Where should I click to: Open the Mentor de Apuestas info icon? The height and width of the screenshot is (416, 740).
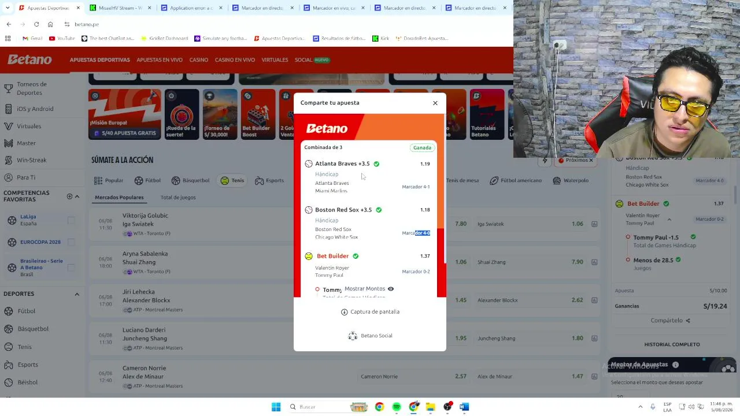[x=675, y=365]
